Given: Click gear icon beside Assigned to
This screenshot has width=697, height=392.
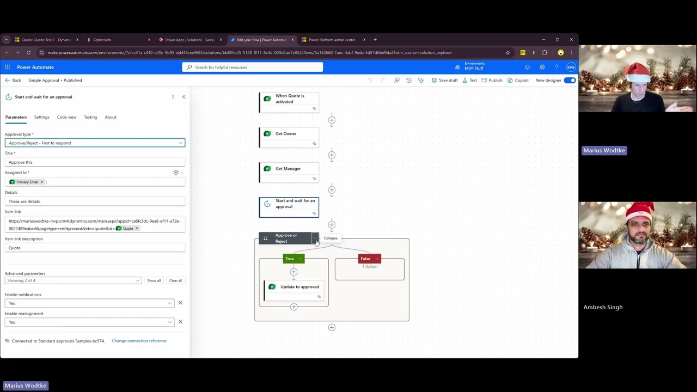Looking at the screenshot, I should (176, 173).
